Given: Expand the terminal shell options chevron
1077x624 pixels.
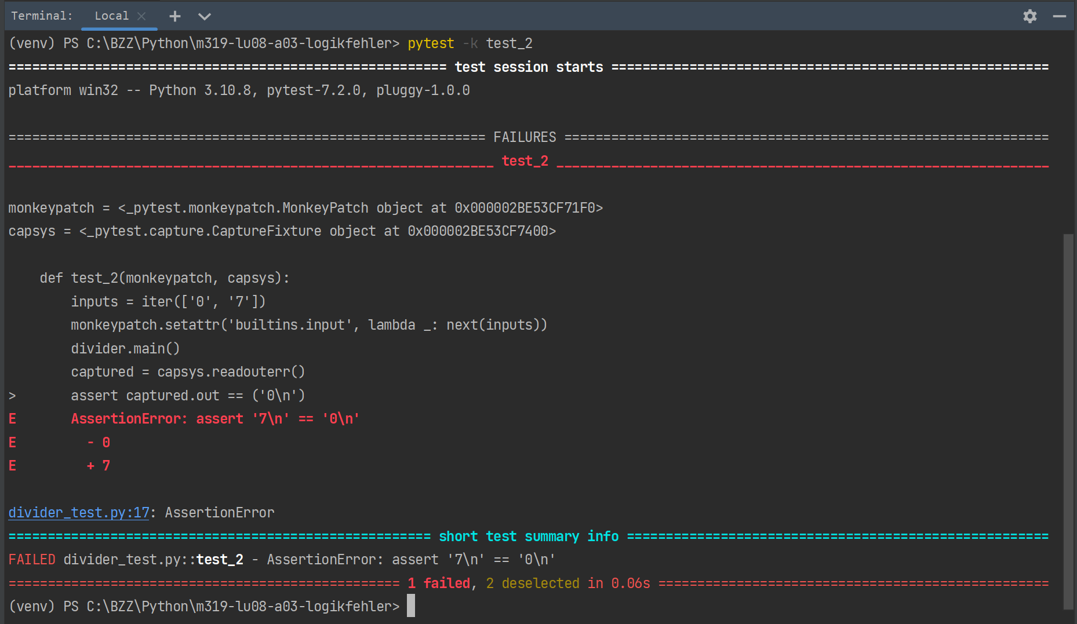Looking at the screenshot, I should click(x=204, y=16).
